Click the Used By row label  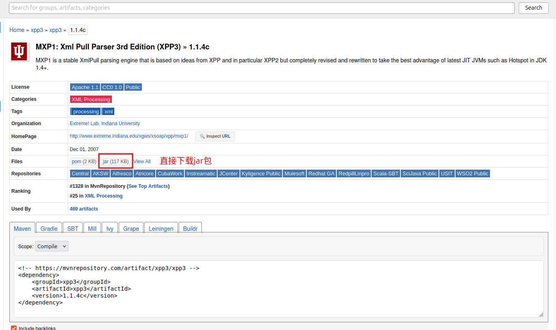(x=21, y=209)
